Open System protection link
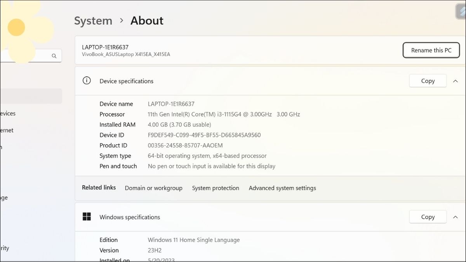This screenshot has height=262, width=466. [216, 188]
